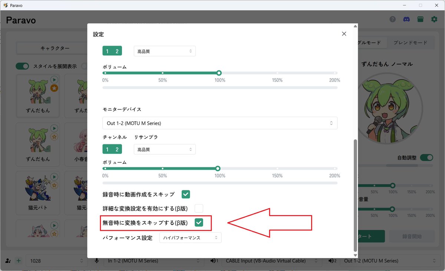Play preview for second-row ずんだもん card
This screenshot has height=271, width=445.
pyautogui.click(x=54, y=128)
